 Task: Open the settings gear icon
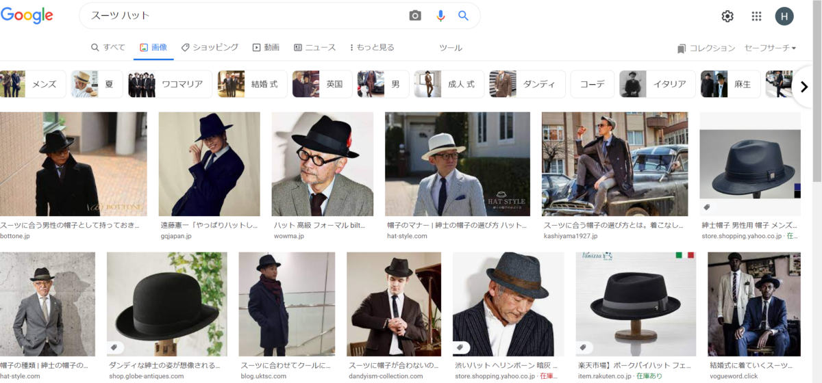[727, 16]
